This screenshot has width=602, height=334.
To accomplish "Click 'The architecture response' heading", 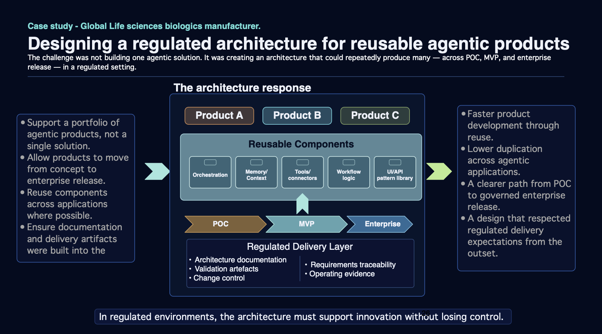I will click(x=242, y=88).
